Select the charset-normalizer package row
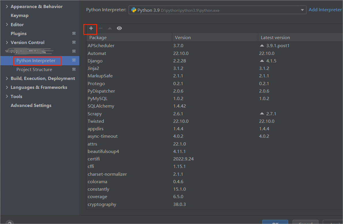This screenshot has width=343, height=224. click(x=215, y=174)
